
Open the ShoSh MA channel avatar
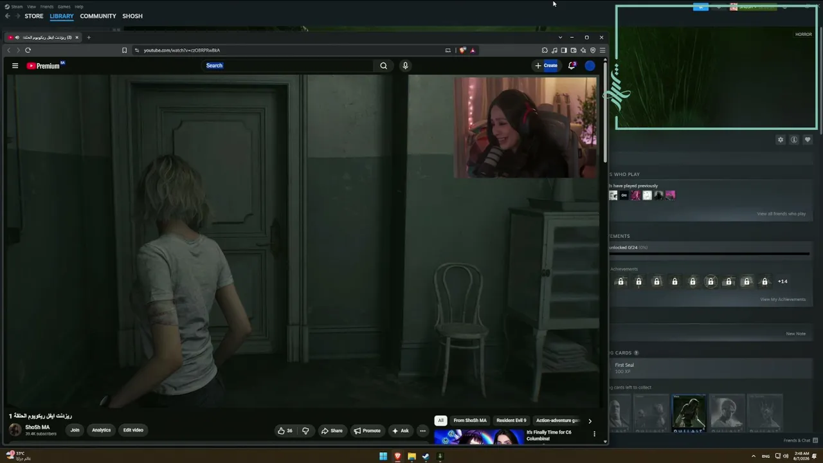pos(15,430)
